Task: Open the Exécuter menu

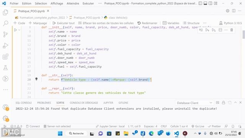Action: point(88,3)
